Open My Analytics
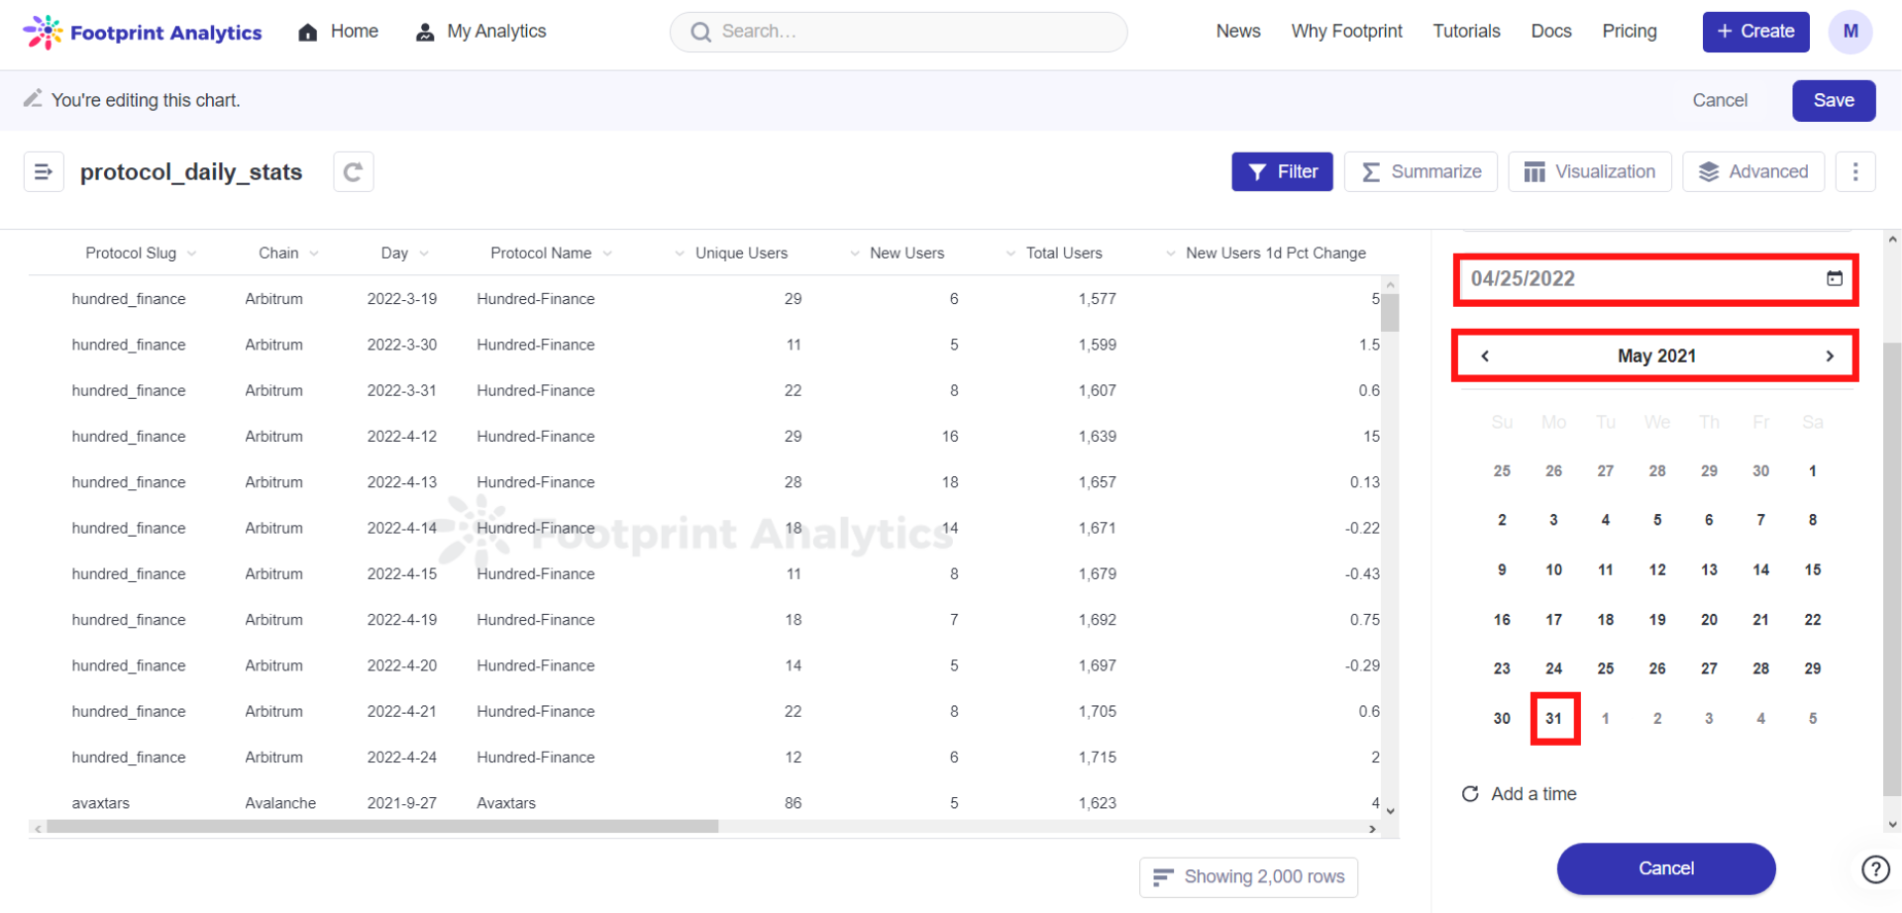This screenshot has height=913, width=1902. [481, 32]
